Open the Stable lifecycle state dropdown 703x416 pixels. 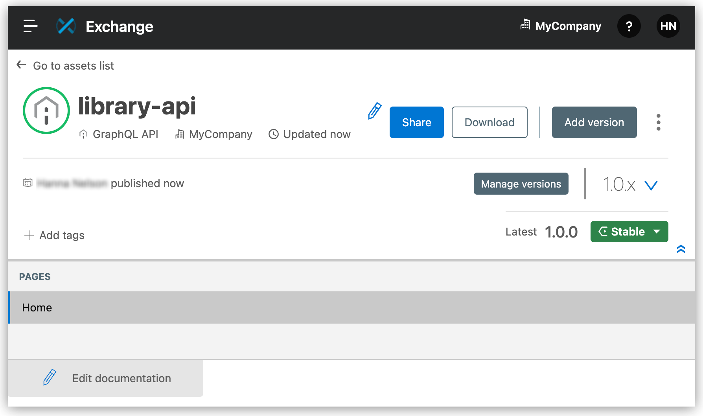(x=629, y=232)
